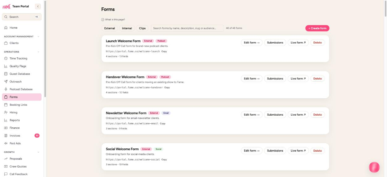Click the Crew Quotes icon
The image size is (387, 177).
tap(6, 167)
